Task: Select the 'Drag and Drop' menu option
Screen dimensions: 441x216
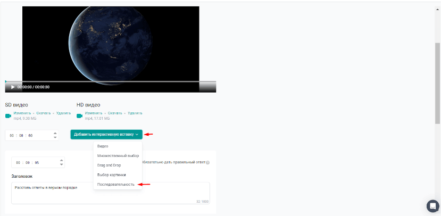Action: (x=109, y=165)
